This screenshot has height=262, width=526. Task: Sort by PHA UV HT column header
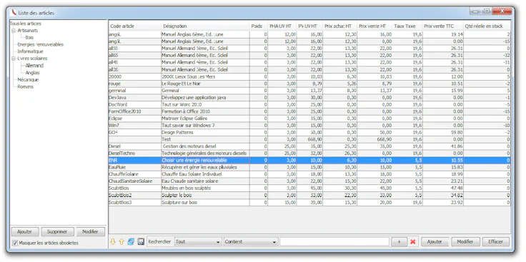click(x=282, y=26)
